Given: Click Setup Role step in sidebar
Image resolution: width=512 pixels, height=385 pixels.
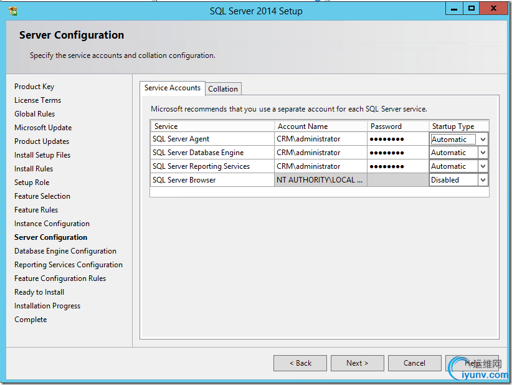Looking at the screenshot, I should pyautogui.click(x=32, y=183).
